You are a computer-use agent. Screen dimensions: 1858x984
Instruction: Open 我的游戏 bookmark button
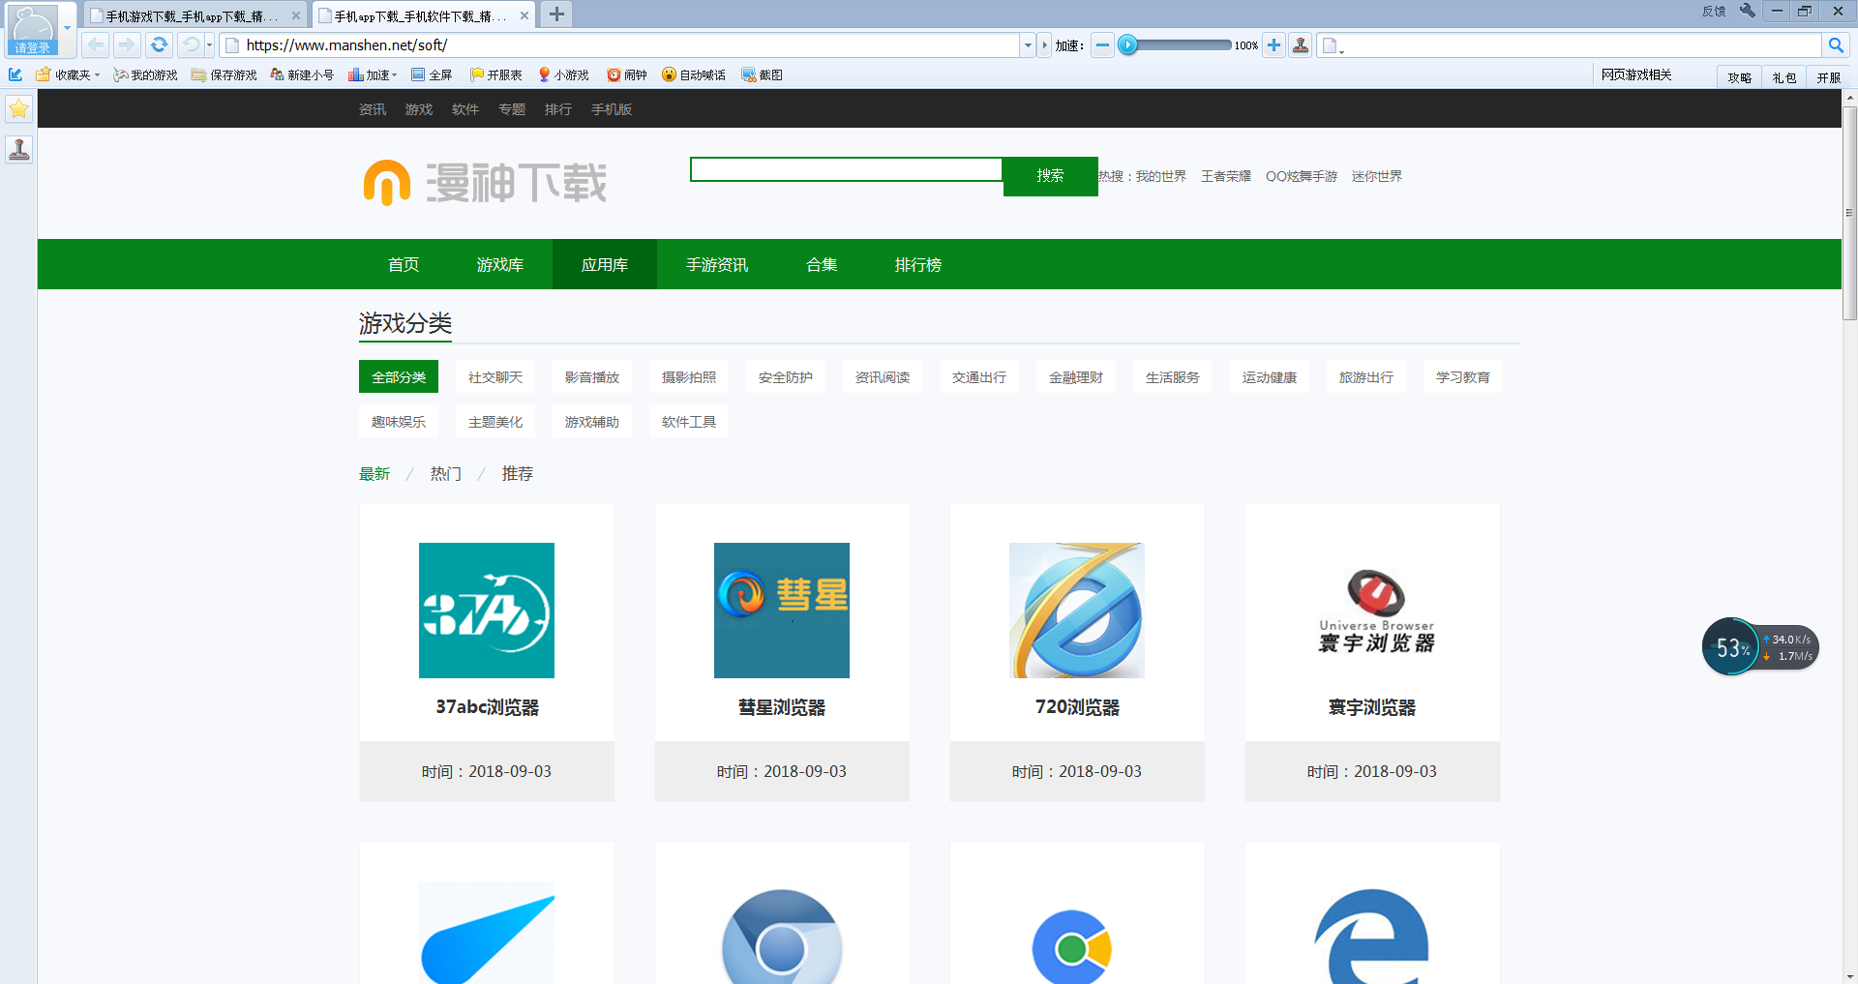pyautogui.click(x=145, y=75)
